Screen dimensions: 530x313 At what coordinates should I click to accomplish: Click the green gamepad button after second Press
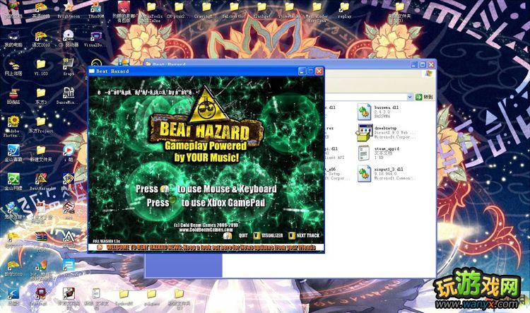click(172, 201)
